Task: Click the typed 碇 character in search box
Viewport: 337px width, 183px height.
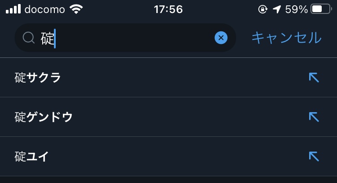Action: click(47, 38)
